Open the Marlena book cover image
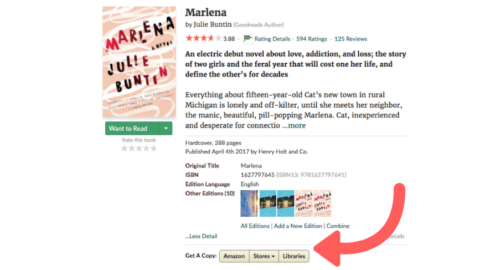This screenshot has width=490, height=270. [x=140, y=62]
